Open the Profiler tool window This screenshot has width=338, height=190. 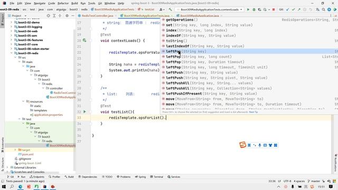[54, 177]
